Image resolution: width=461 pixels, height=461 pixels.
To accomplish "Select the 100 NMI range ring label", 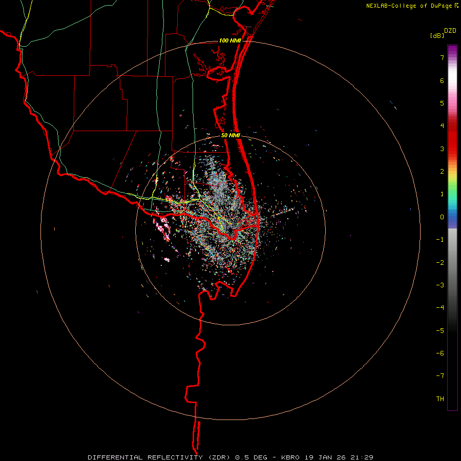I will pos(230,40).
